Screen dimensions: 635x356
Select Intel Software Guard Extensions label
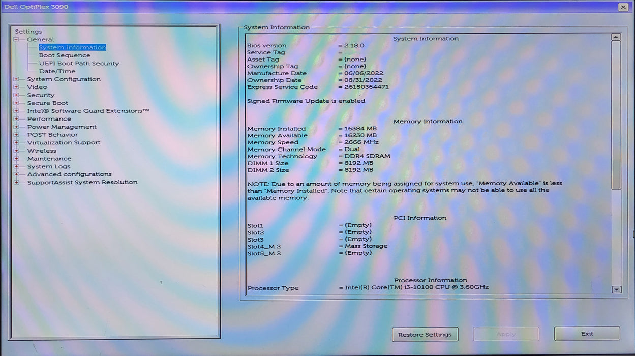coord(88,111)
